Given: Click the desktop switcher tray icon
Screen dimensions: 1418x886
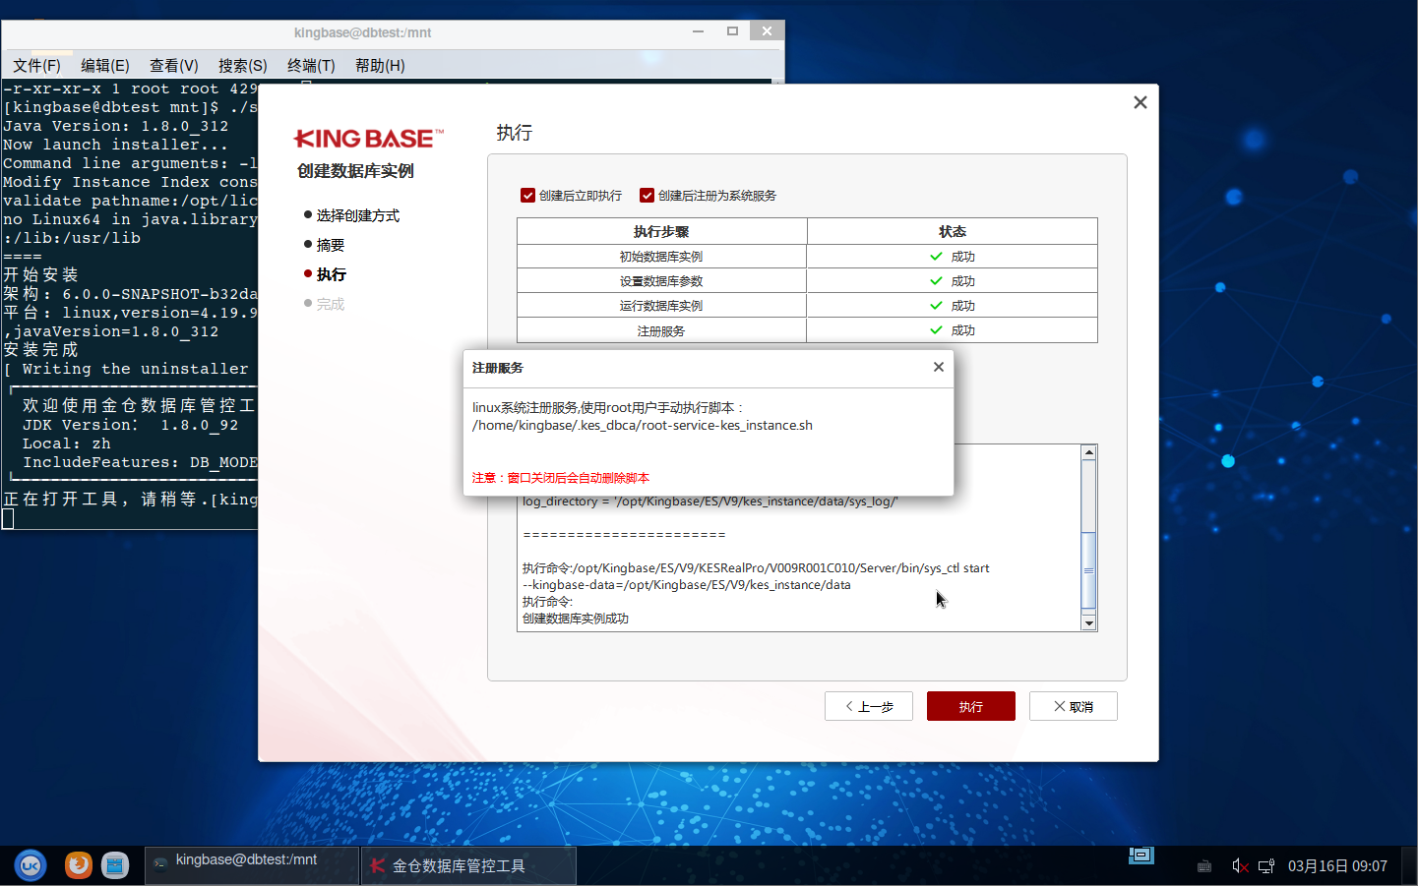Looking at the screenshot, I should coord(1141,856).
